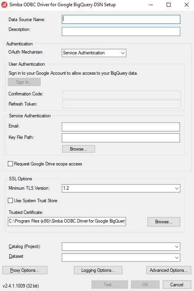This screenshot has width=194, height=291.
Task: Open Advanced Options dialog
Action: pos(169,270)
